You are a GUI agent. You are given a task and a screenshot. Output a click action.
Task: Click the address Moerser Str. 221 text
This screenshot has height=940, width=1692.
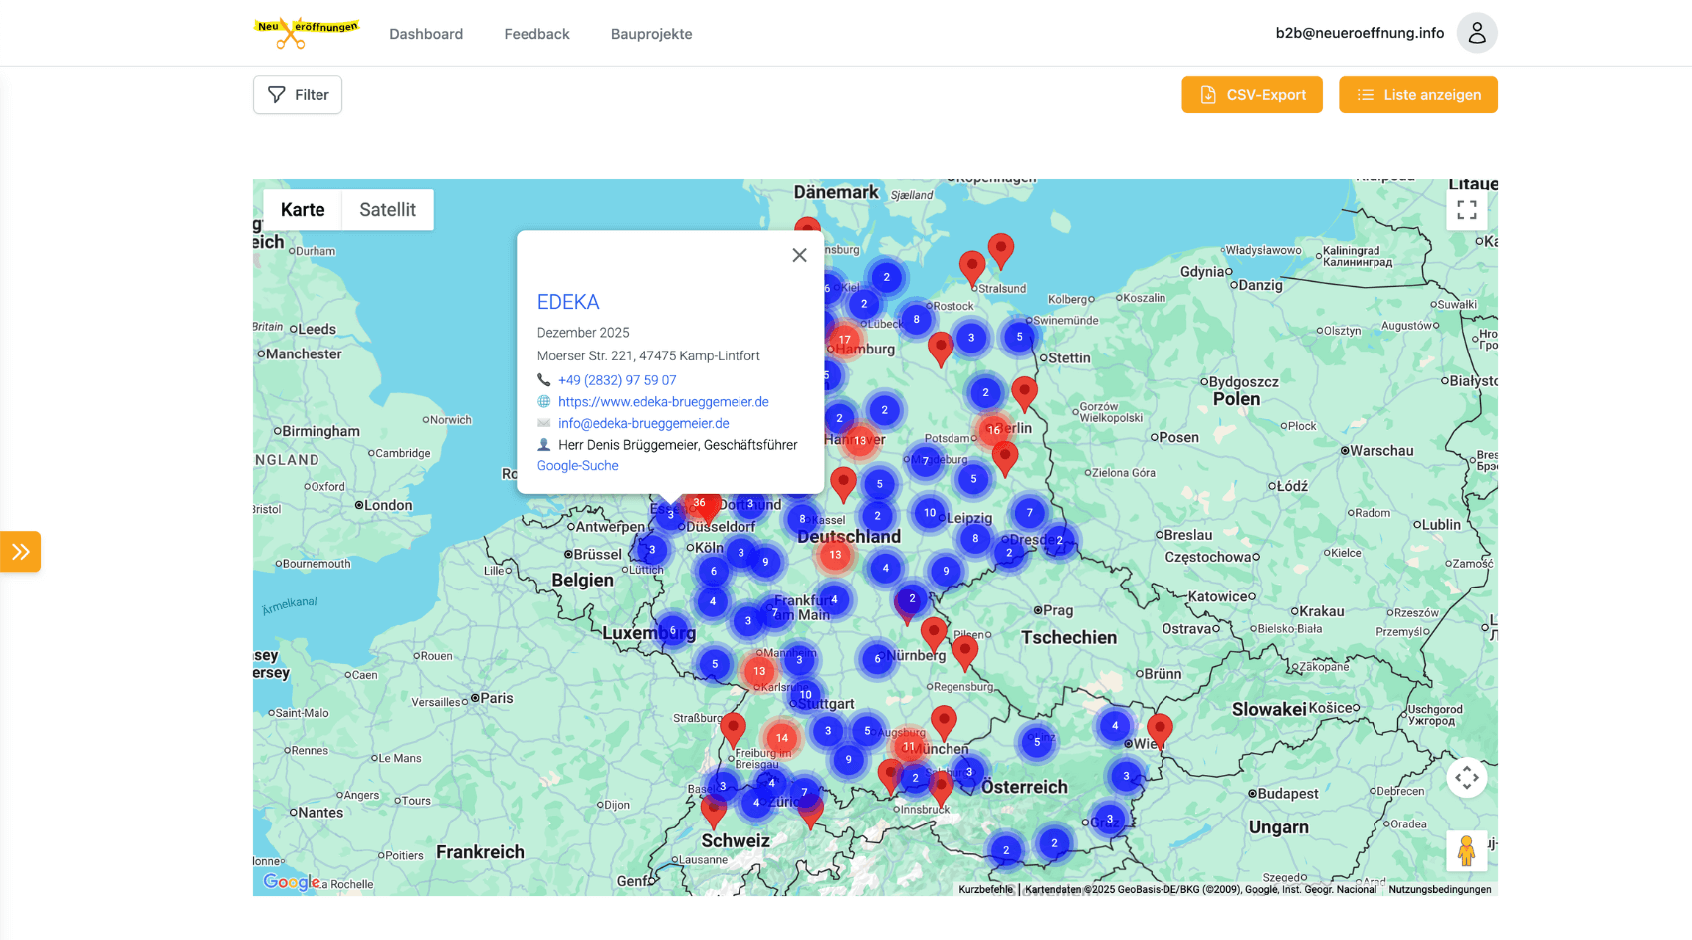click(x=649, y=355)
